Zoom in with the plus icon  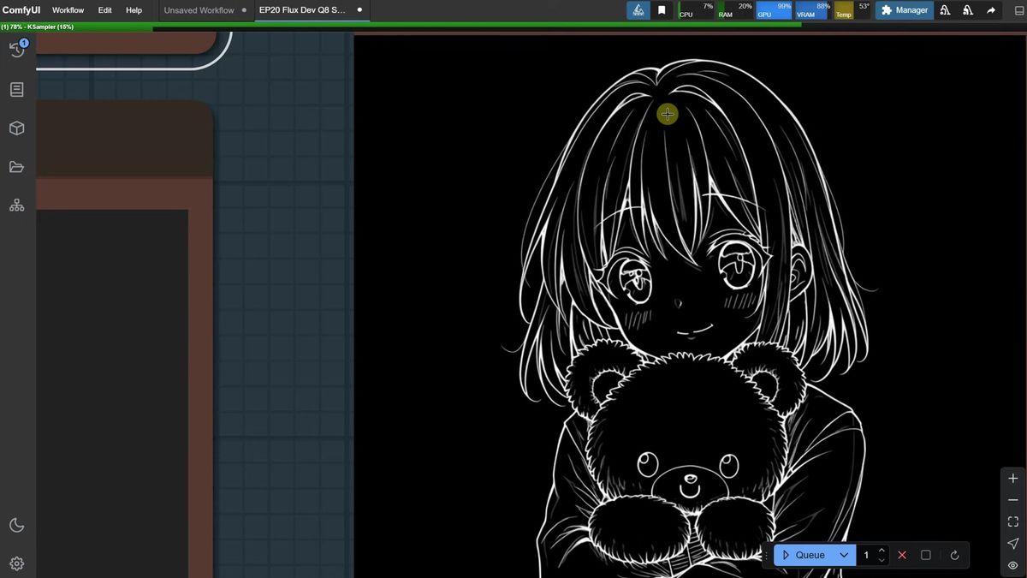[1013, 479]
